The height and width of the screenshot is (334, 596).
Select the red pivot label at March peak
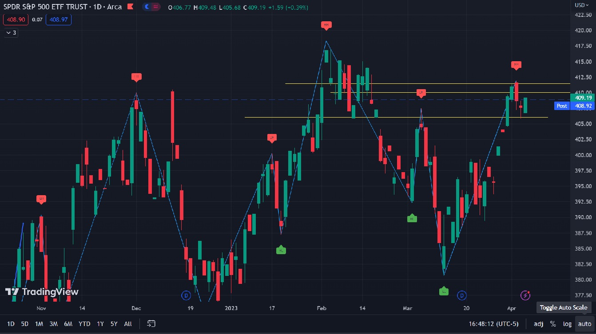click(x=421, y=93)
